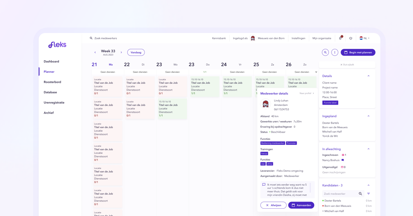The width and height of the screenshot is (413, 216).
Task: Open Database in sidebar
Action: (x=50, y=92)
